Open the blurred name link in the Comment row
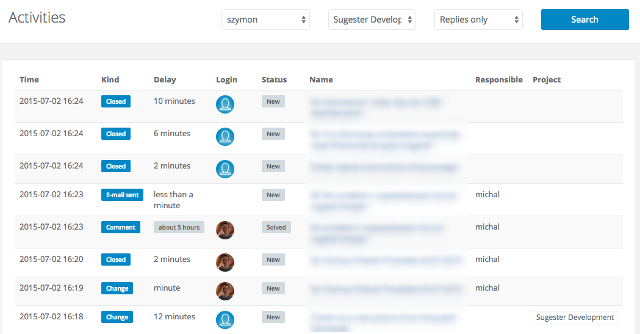The image size is (640, 334). (x=376, y=233)
